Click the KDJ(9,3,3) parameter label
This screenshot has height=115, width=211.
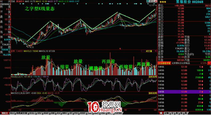(16, 77)
